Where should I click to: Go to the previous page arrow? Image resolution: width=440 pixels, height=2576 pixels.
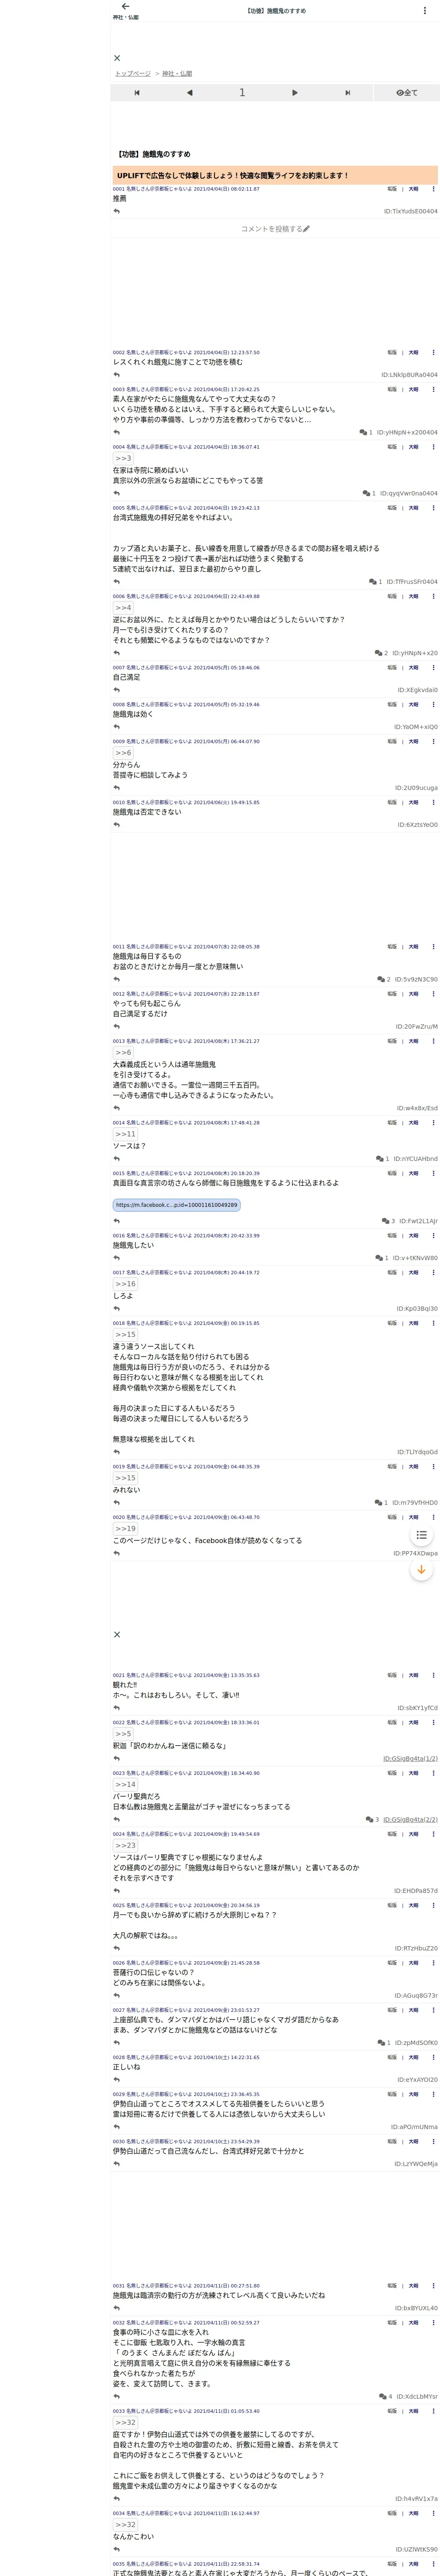coord(189,93)
